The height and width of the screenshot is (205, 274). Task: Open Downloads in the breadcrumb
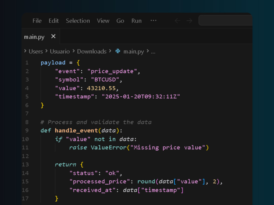point(92,51)
